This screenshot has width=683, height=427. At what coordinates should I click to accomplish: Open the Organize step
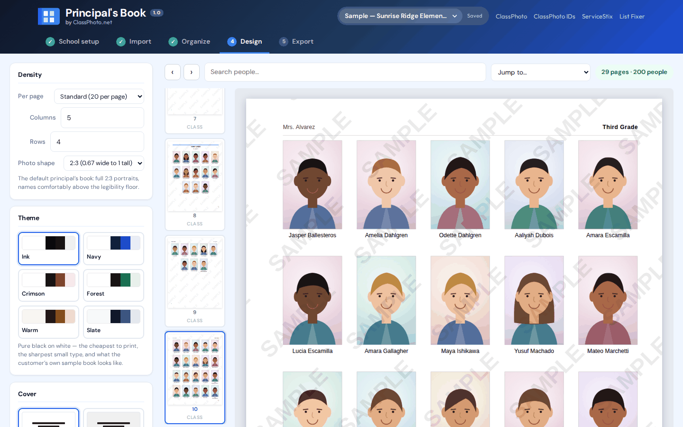(189, 42)
